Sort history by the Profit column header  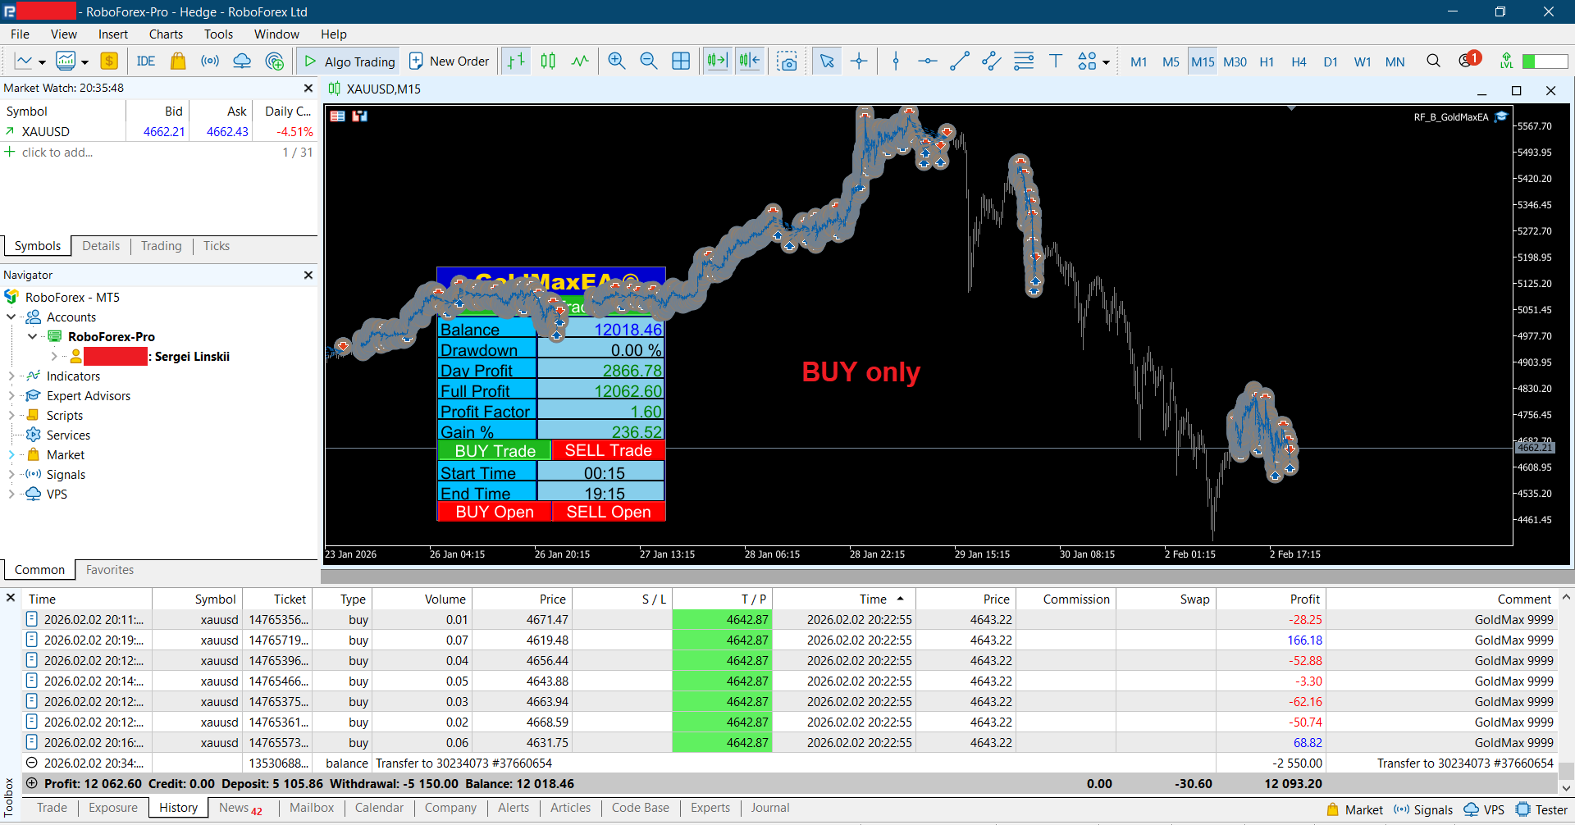[x=1271, y=599]
